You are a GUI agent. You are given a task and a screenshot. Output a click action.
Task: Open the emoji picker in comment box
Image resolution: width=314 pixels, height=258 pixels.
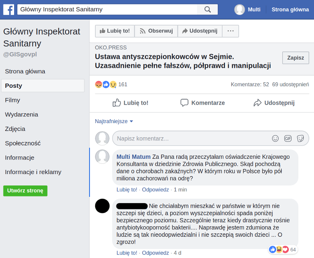[x=276, y=138]
